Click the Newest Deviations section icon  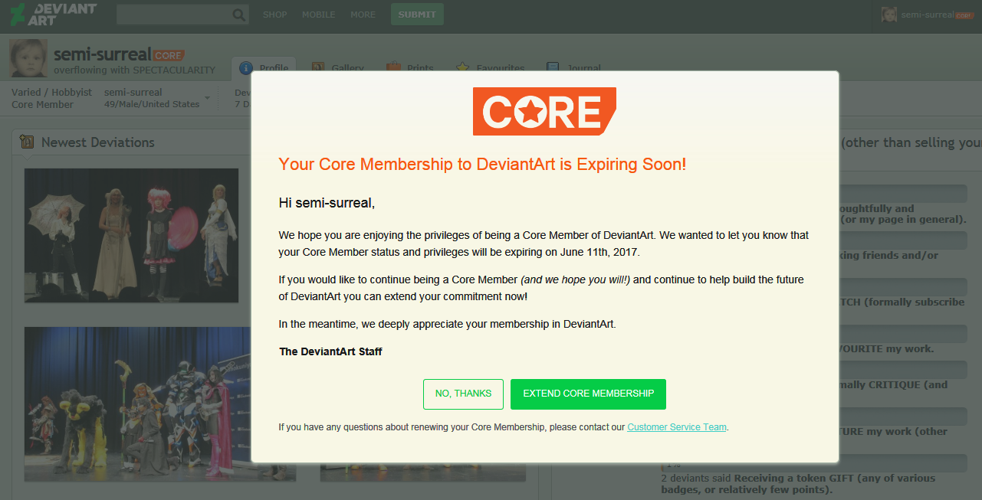(27, 142)
